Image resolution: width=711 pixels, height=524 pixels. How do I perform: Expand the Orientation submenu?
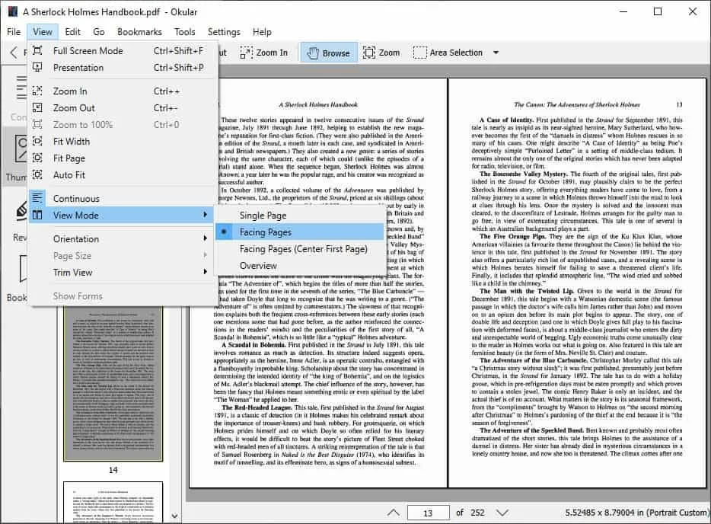click(x=123, y=238)
